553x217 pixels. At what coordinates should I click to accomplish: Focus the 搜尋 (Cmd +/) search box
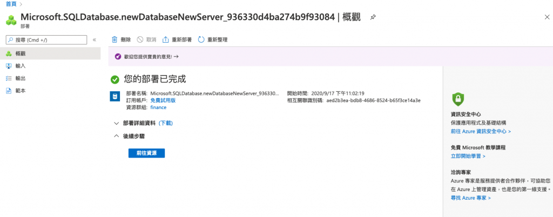click(x=46, y=40)
